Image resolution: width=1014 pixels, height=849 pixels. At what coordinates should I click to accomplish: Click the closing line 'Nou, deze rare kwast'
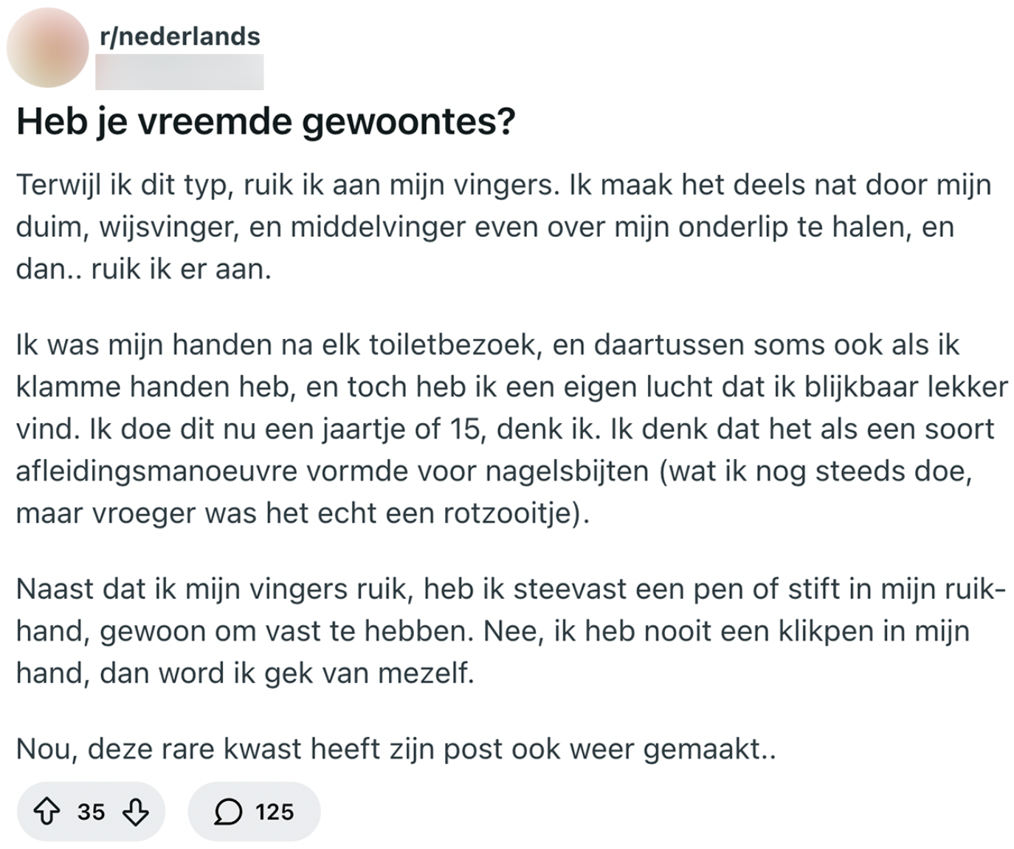[396, 749]
